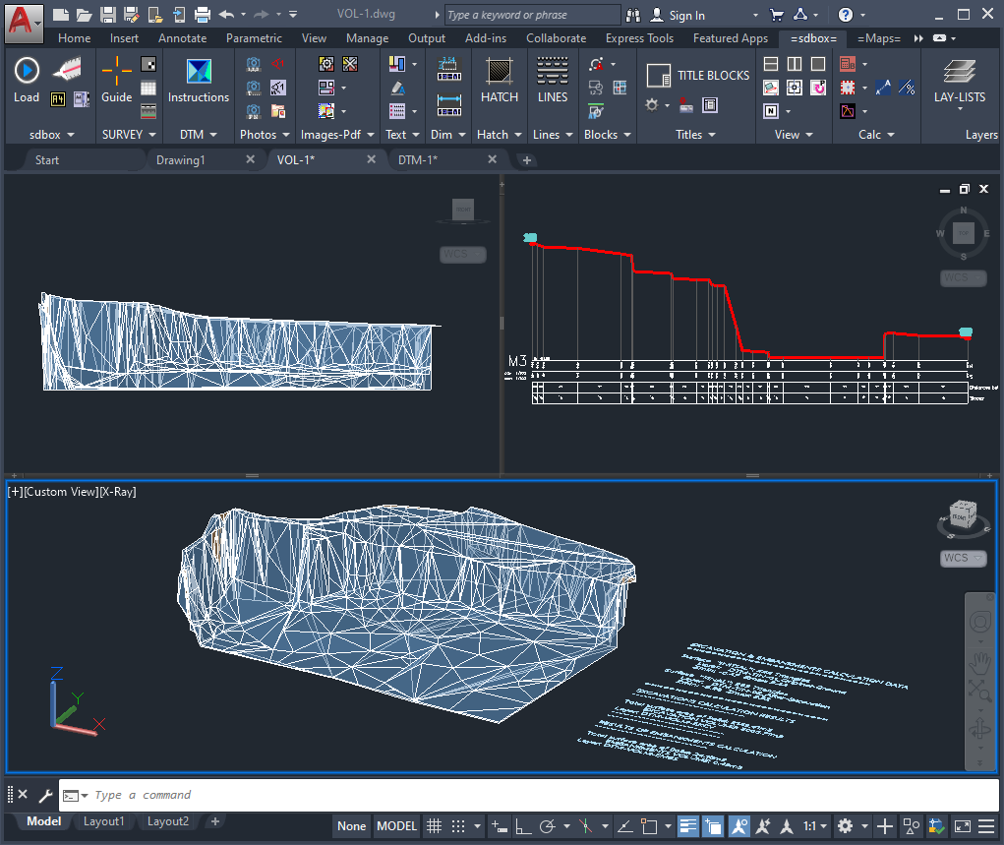Screen dimensions: 1004x845
Task: Open the Express Tools ribbon tab
Action: point(639,38)
